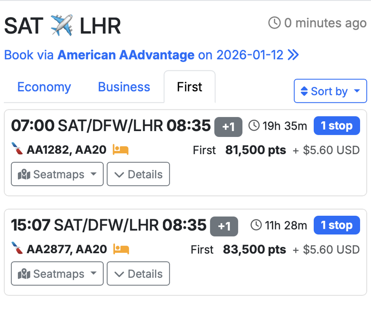Screen dimensions: 371x316
Task: Switch to the Business tab
Action: (x=124, y=87)
